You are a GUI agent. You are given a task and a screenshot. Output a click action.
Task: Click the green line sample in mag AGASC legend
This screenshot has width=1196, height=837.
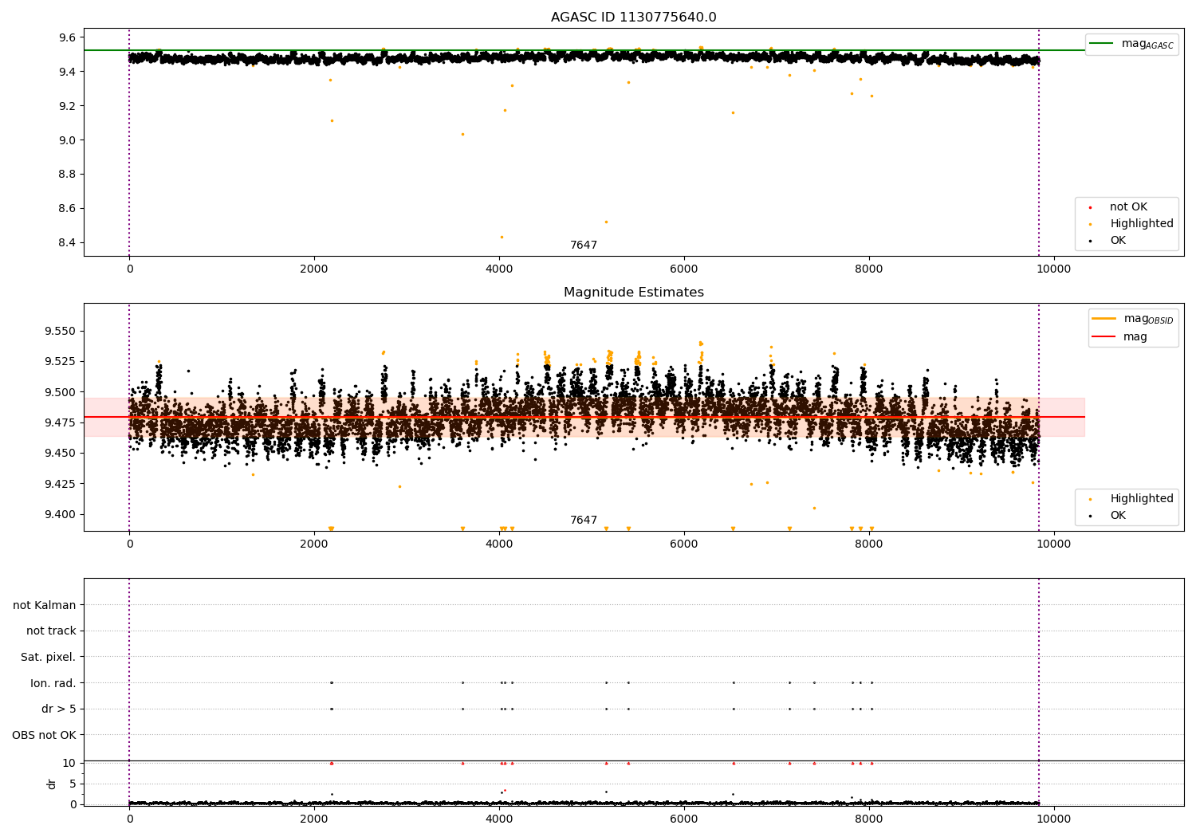pos(1101,44)
